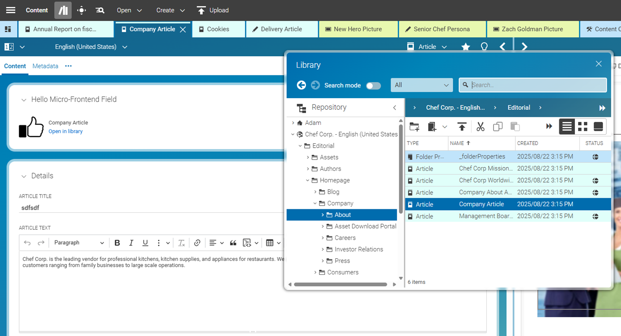621x336 pixels.
Task: Toggle underline formatting in the editor
Action: pos(145,242)
